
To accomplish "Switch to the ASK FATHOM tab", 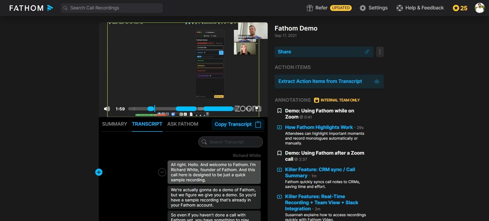I will (183, 124).
